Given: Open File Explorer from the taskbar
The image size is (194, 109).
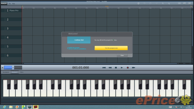Looking at the screenshot, I should tap(11, 107).
